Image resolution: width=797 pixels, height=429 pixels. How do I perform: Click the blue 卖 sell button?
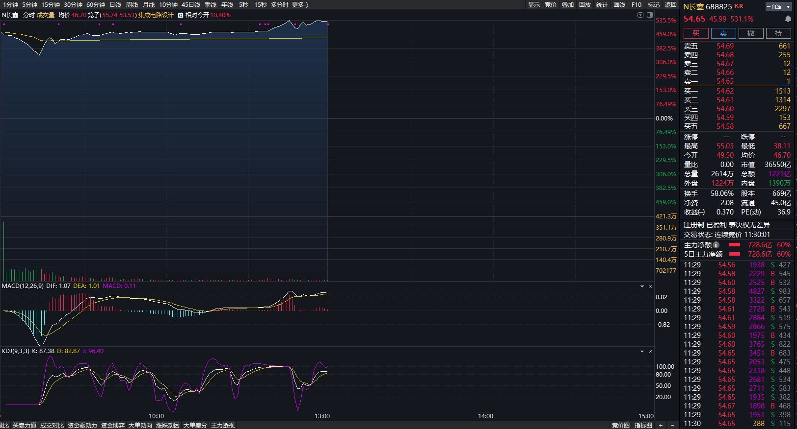click(x=723, y=33)
